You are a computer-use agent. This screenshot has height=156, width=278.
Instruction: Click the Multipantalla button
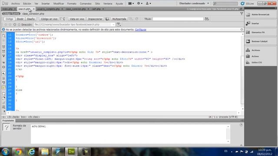(119, 19)
